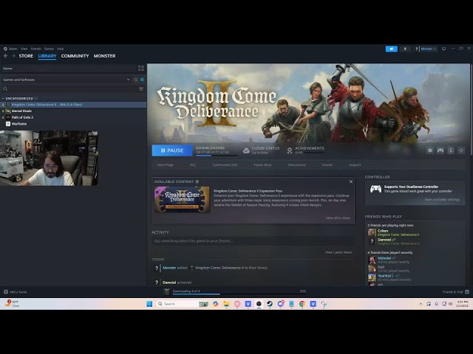
Task: Click View all in store link
Action: click(x=338, y=218)
